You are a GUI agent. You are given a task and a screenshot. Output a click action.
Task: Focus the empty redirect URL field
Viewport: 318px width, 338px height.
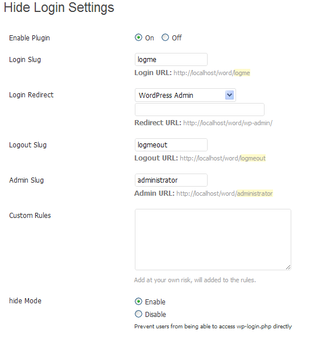[200, 109]
